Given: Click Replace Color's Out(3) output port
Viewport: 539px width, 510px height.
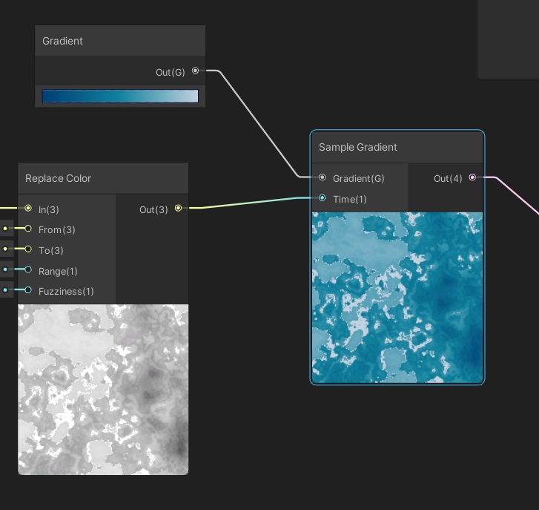Looking at the screenshot, I should 178,209.
